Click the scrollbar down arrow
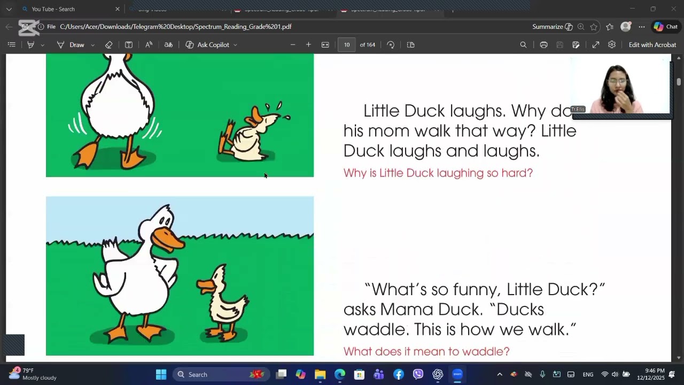684x385 pixels. pos(679,358)
